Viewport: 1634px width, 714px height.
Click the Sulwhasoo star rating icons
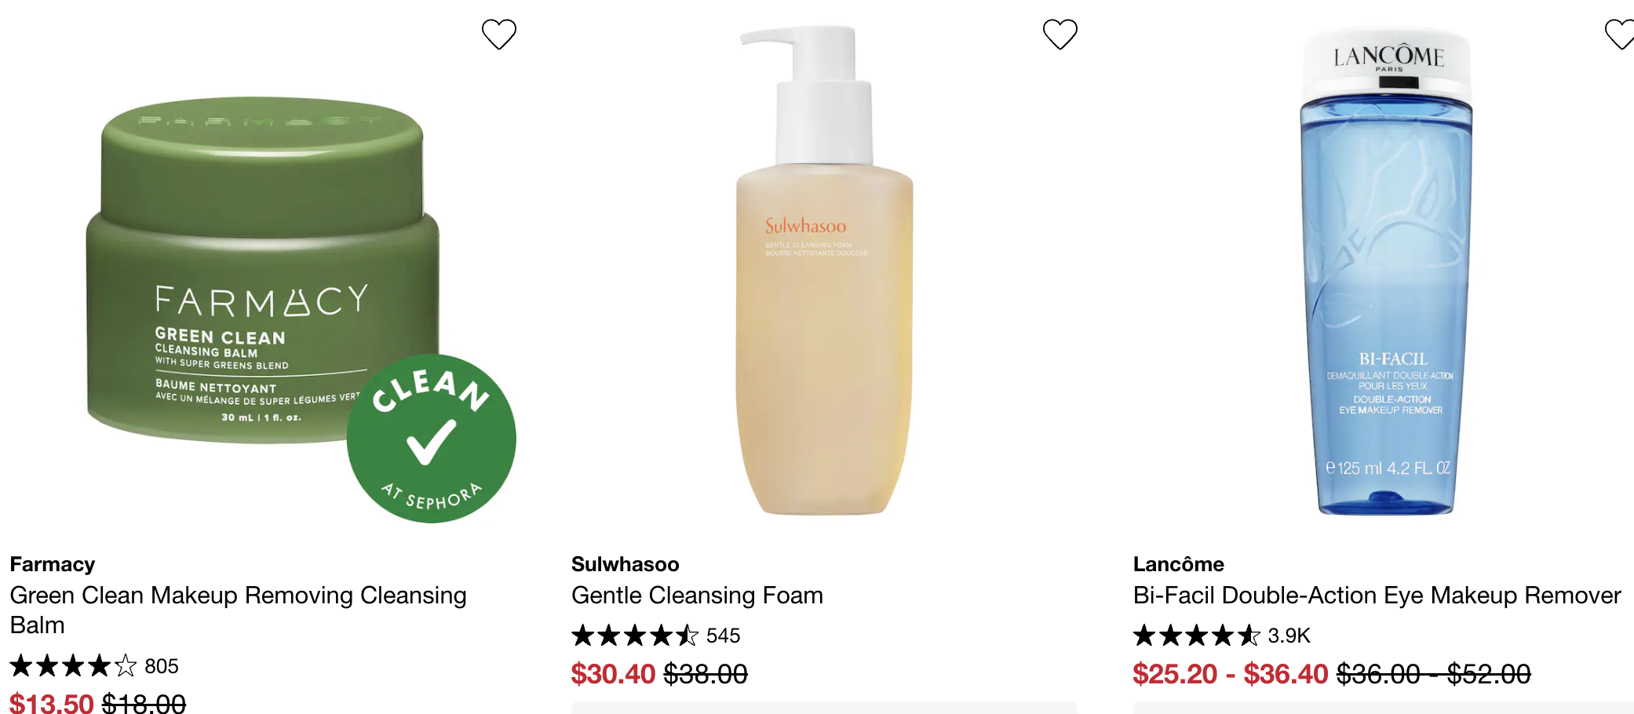tap(634, 636)
